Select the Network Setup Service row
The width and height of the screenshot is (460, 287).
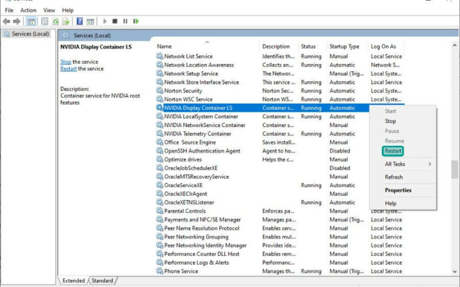[280, 73]
